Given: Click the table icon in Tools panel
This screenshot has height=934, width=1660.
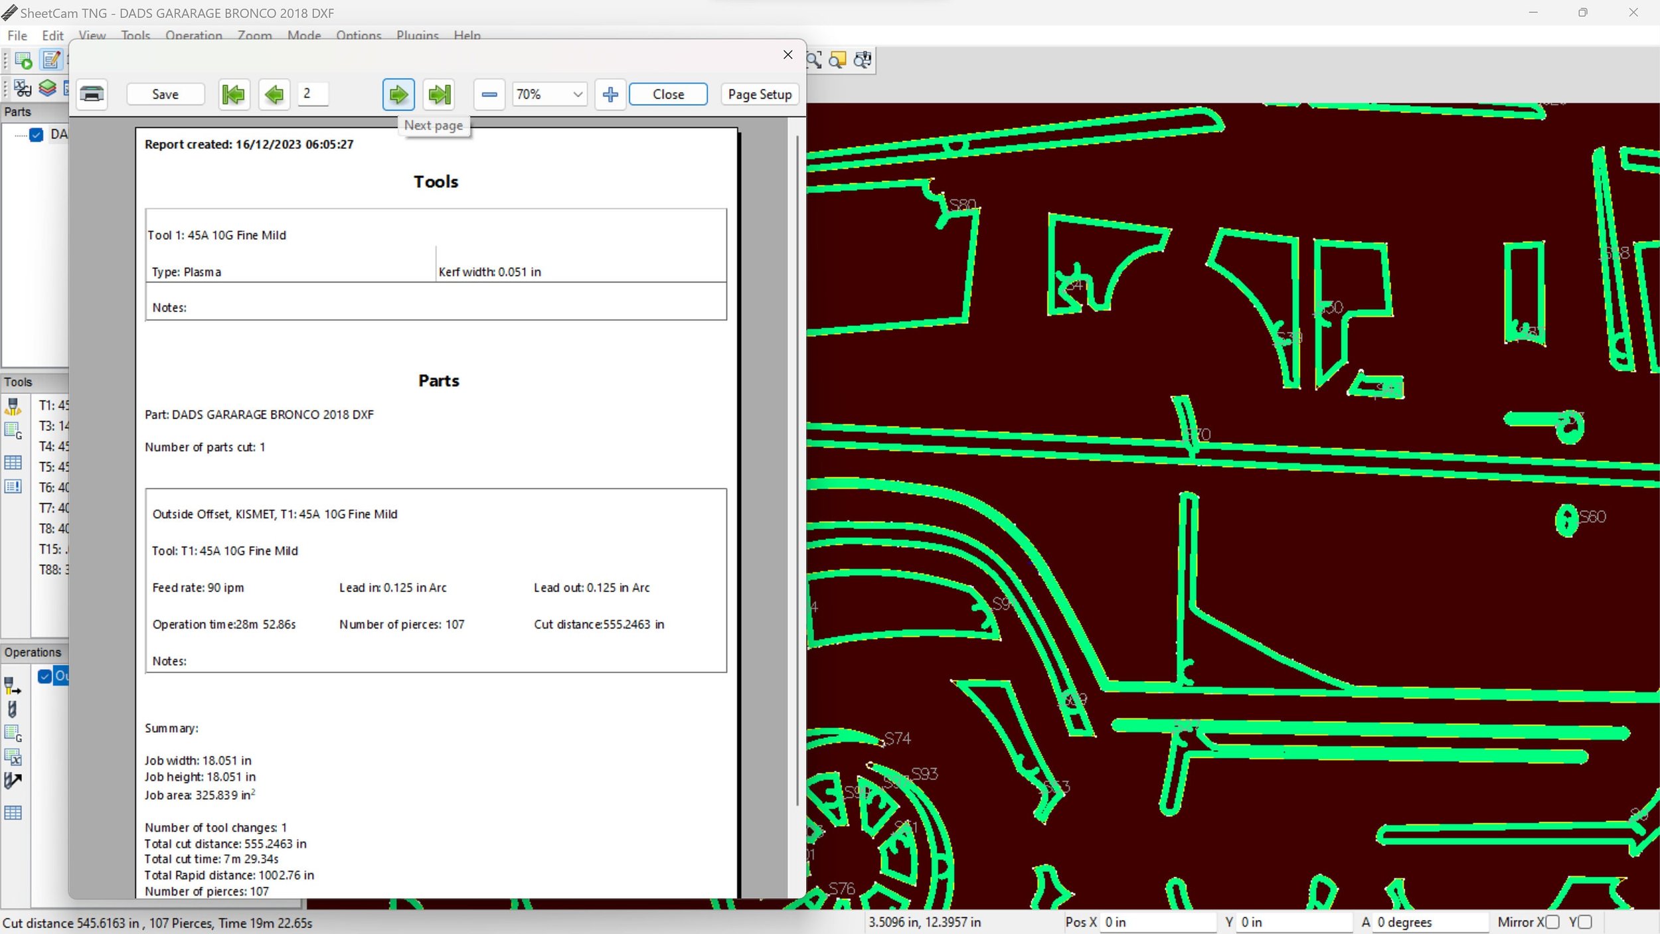Looking at the screenshot, I should pos(13,463).
